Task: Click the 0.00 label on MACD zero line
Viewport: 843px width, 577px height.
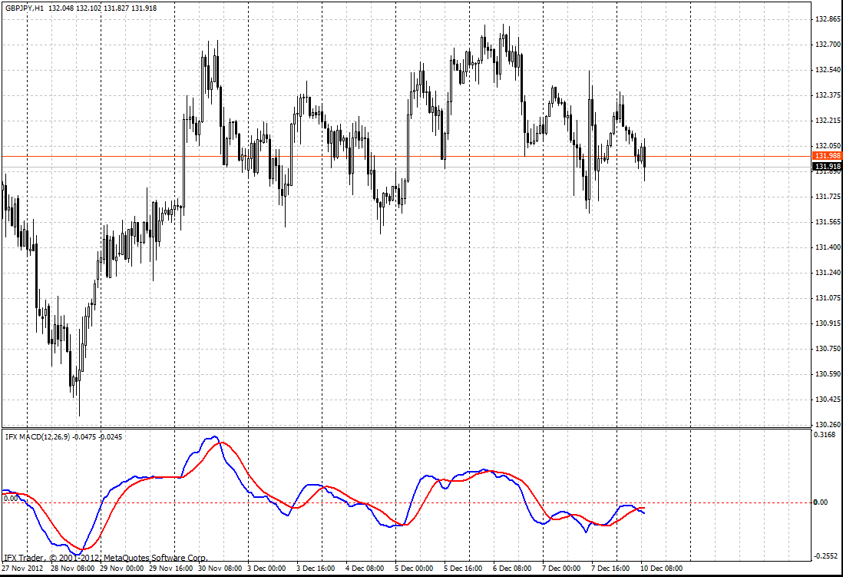Action: click(x=10, y=498)
